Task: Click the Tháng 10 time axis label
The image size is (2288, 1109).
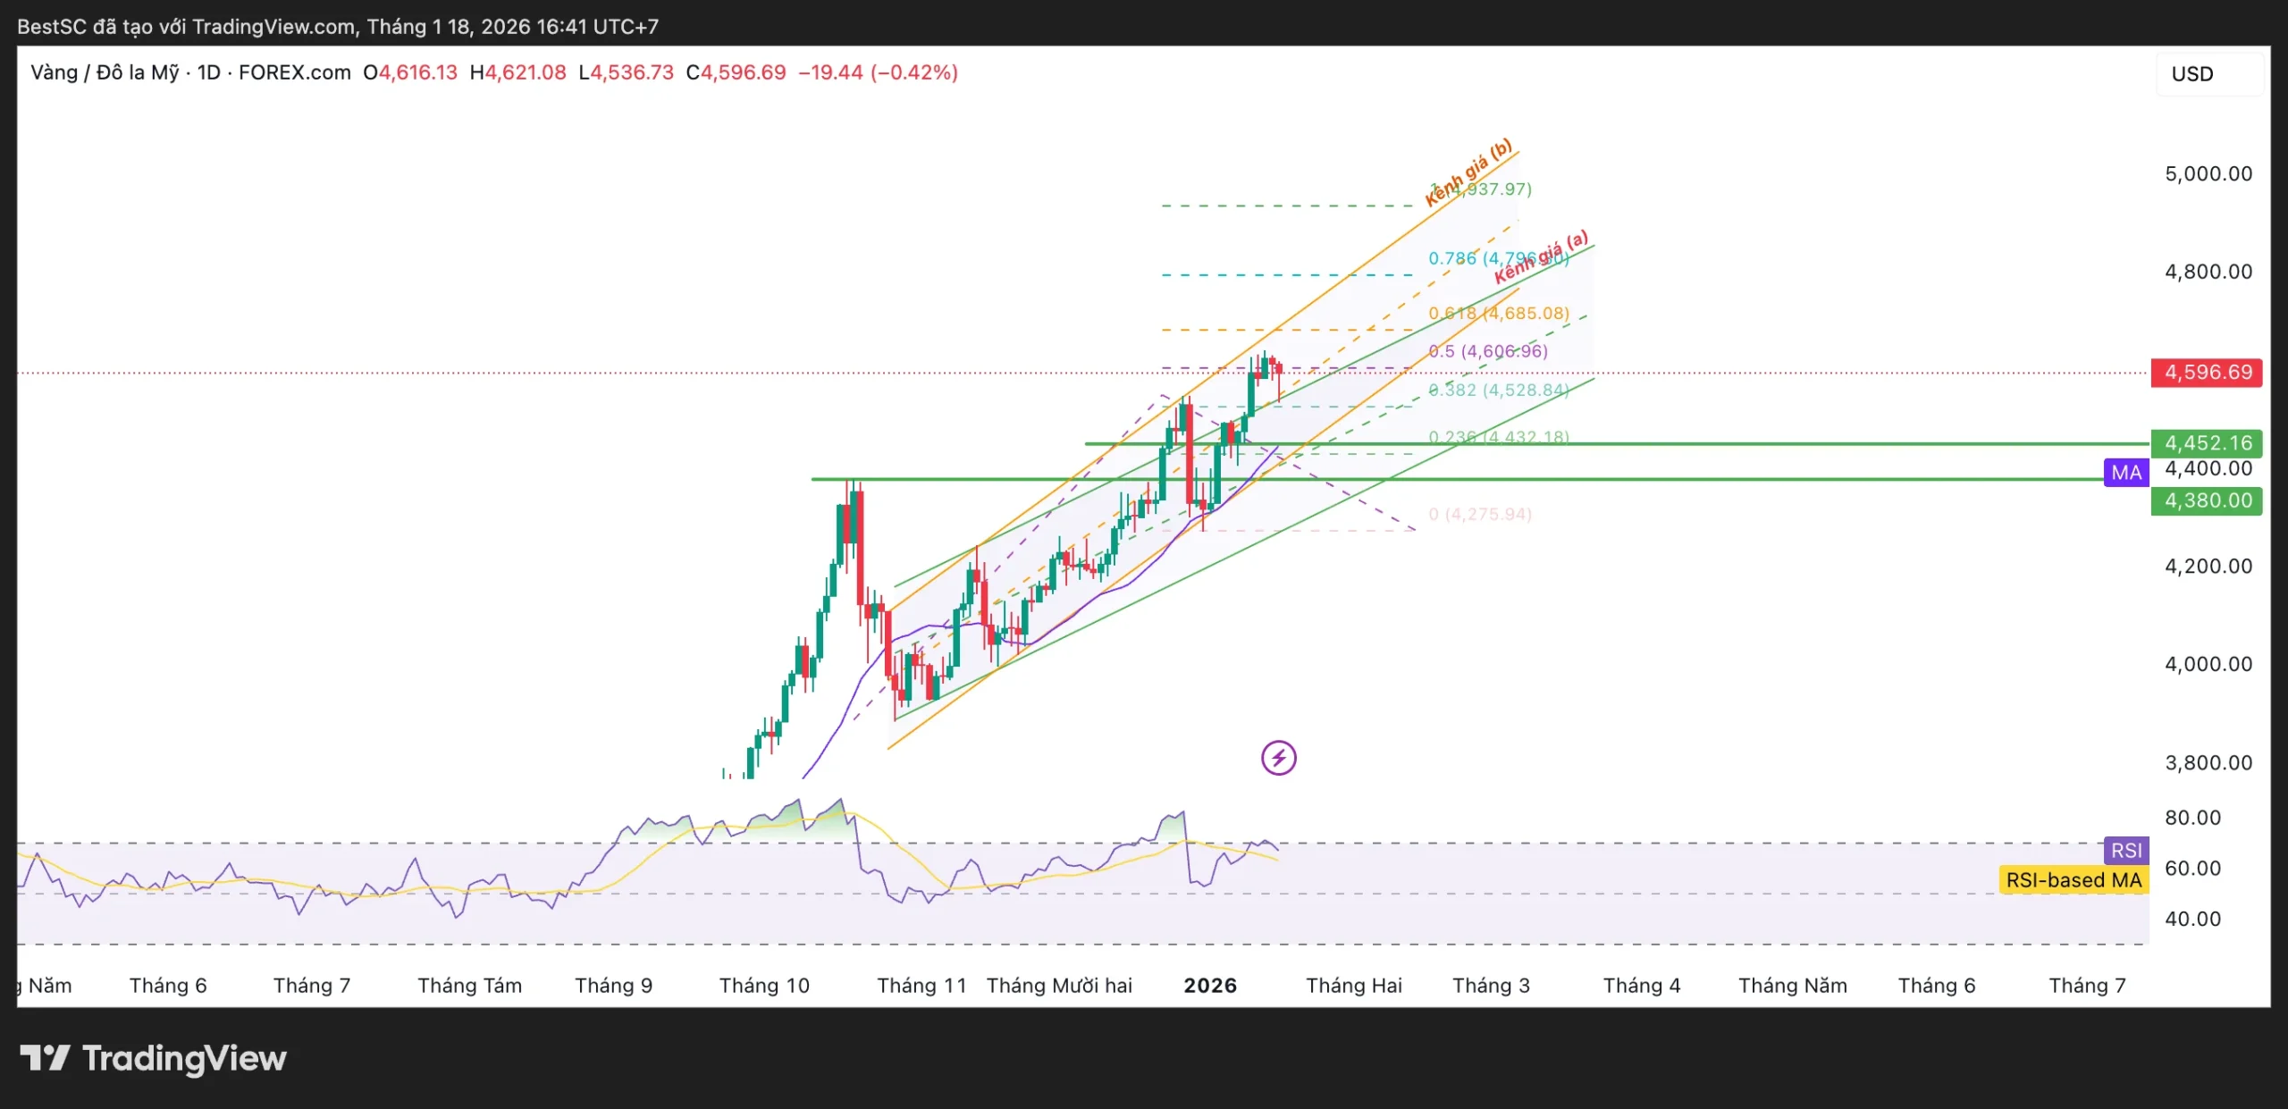Action: coord(764,985)
